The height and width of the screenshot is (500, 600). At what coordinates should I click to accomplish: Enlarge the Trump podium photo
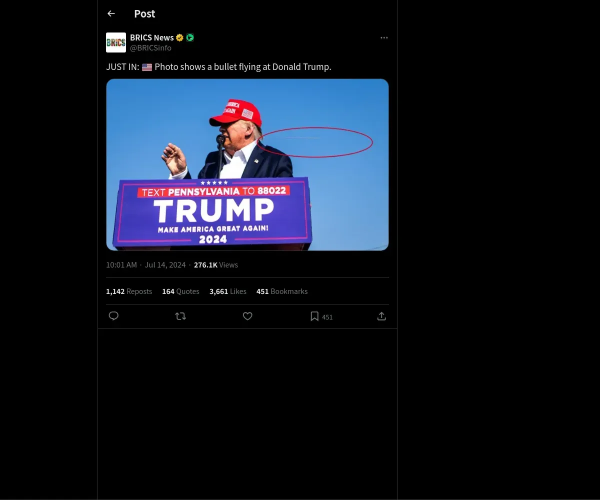(x=247, y=164)
